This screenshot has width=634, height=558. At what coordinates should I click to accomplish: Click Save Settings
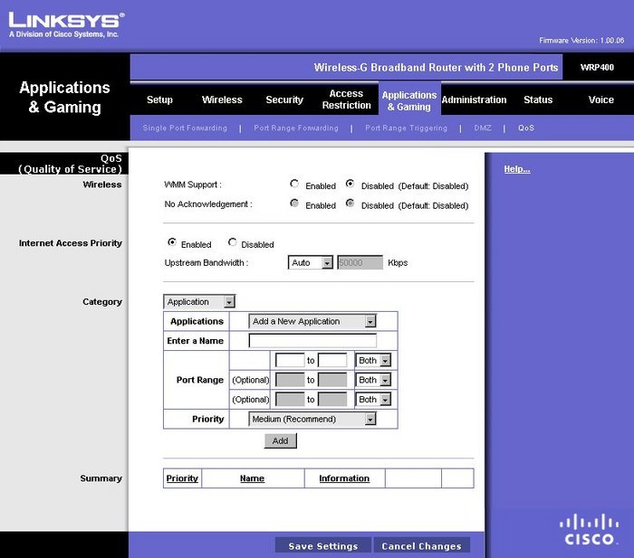pos(323,546)
